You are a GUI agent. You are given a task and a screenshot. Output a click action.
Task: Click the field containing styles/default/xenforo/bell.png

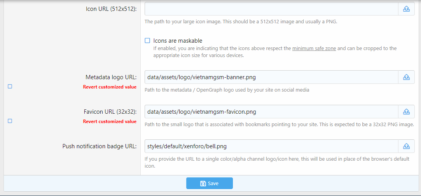[271, 146]
